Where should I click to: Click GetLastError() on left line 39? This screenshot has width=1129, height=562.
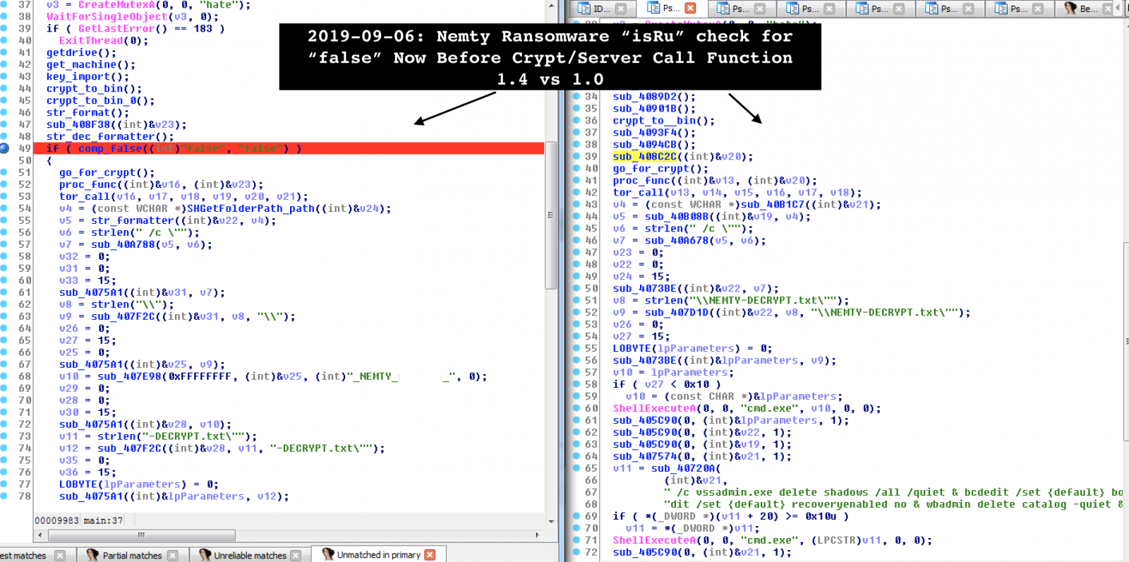click(x=123, y=28)
